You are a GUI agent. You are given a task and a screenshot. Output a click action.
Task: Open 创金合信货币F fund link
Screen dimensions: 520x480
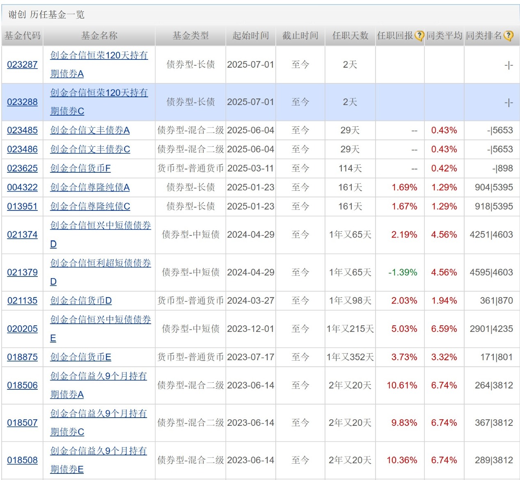(80, 169)
